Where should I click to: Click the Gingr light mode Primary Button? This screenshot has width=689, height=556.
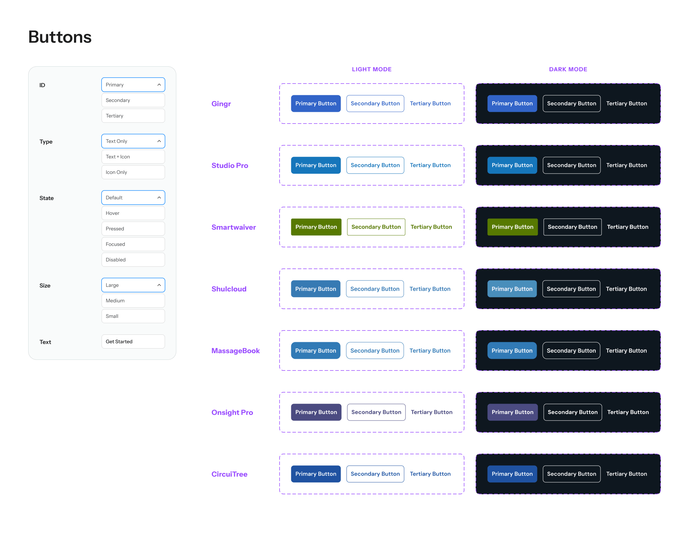(x=316, y=103)
